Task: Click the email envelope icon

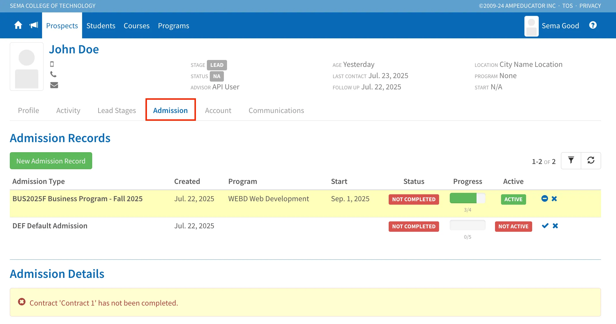Action: point(54,85)
